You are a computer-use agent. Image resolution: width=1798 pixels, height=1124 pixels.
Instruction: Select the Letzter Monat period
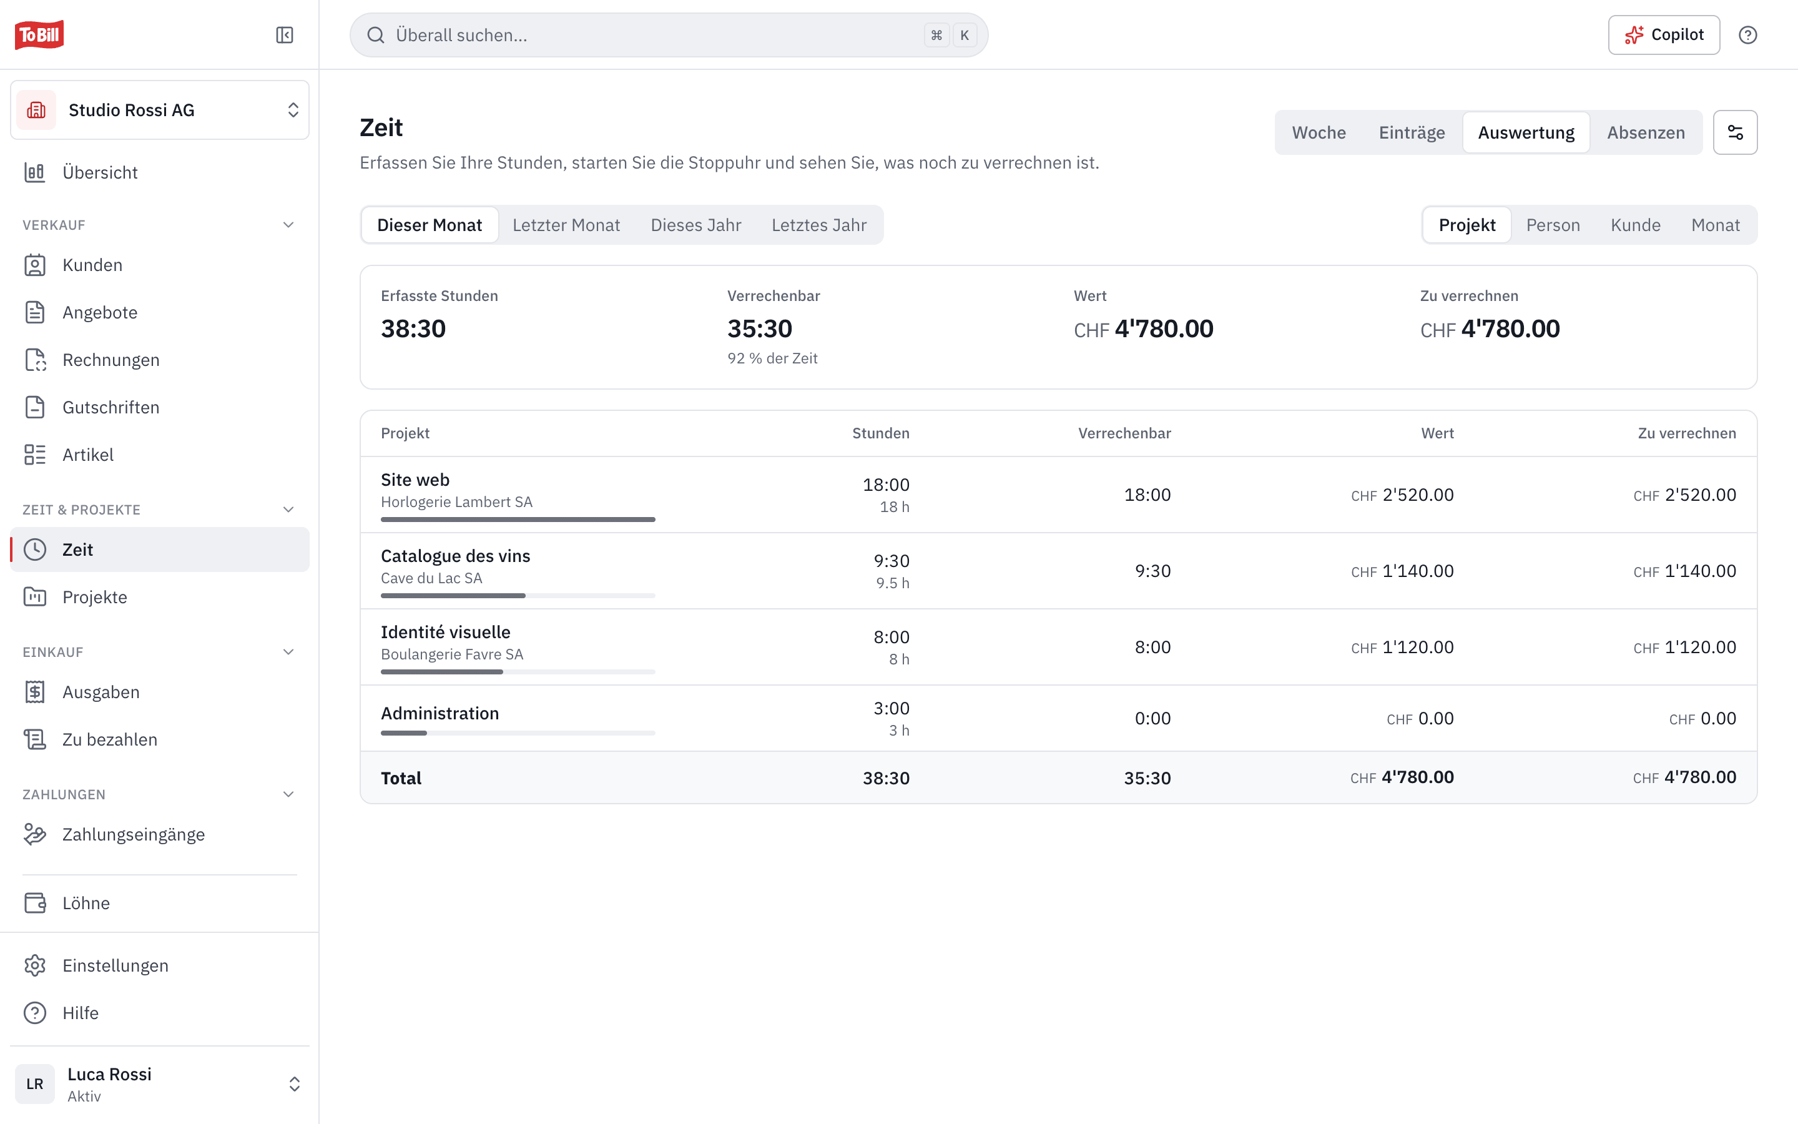tap(566, 225)
